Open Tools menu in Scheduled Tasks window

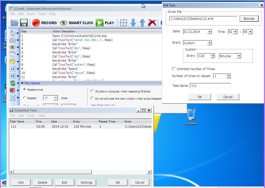point(31,116)
